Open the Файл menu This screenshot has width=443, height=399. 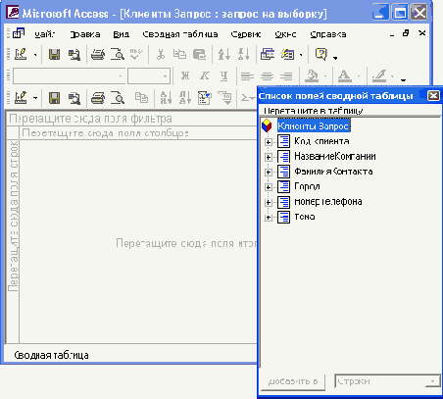45,34
